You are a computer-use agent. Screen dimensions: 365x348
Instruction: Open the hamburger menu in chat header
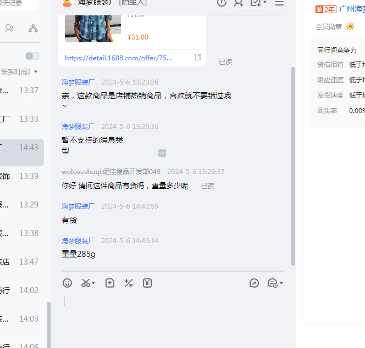(x=279, y=3)
